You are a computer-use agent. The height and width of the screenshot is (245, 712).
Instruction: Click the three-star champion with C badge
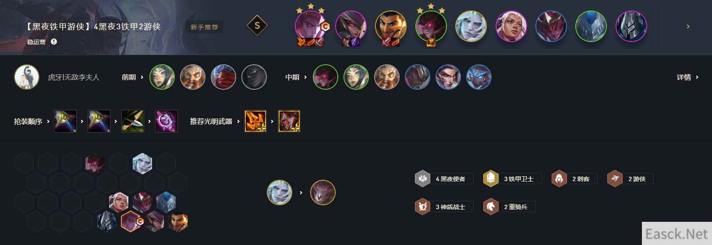pyautogui.click(x=310, y=26)
